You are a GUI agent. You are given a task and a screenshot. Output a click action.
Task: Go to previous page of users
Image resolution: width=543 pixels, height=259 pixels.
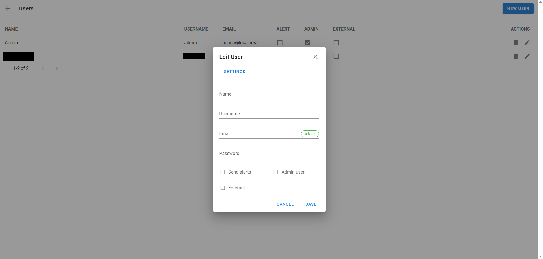pos(43,68)
